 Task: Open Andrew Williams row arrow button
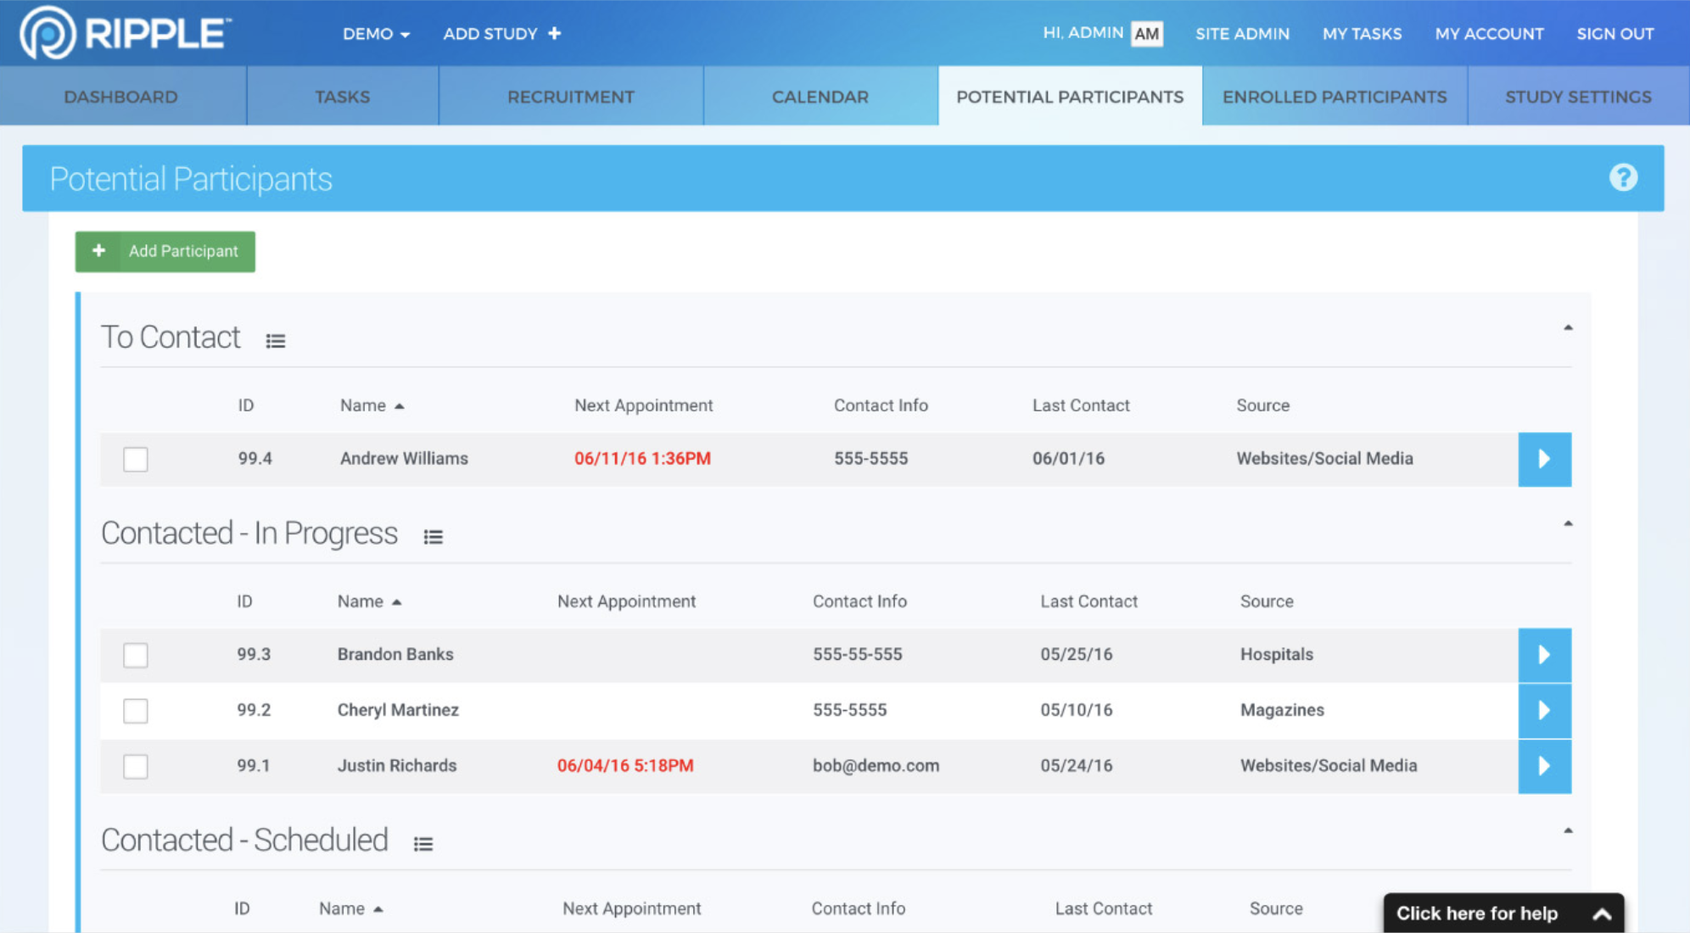coord(1543,459)
